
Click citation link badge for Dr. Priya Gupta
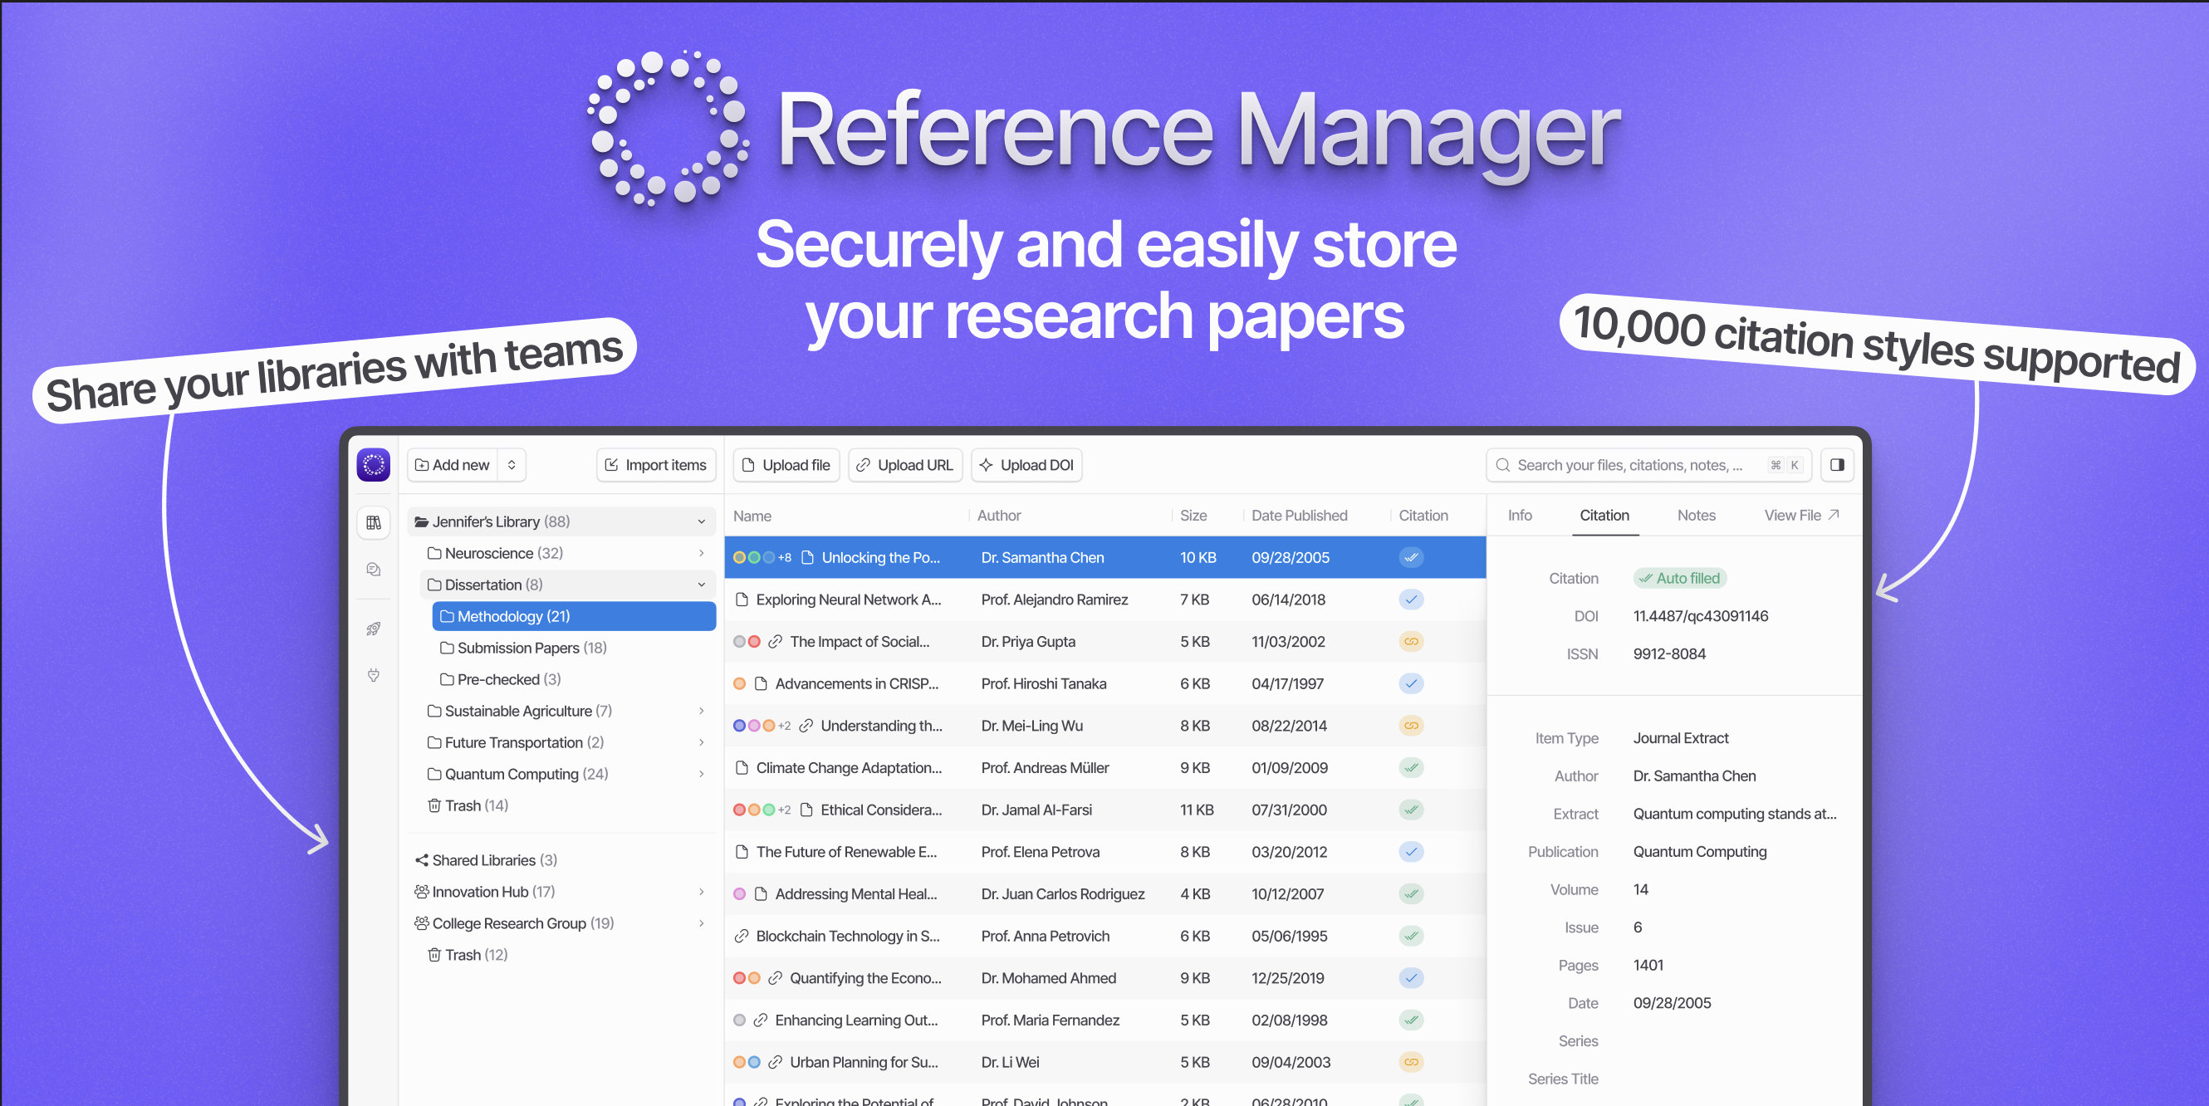click(1411, 641)
